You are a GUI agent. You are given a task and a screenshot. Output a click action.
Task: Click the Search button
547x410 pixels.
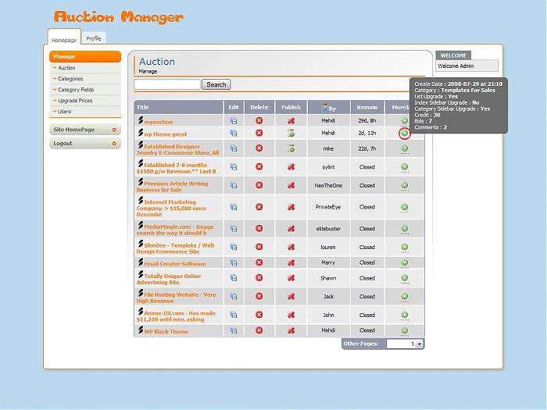pos(216,84)
